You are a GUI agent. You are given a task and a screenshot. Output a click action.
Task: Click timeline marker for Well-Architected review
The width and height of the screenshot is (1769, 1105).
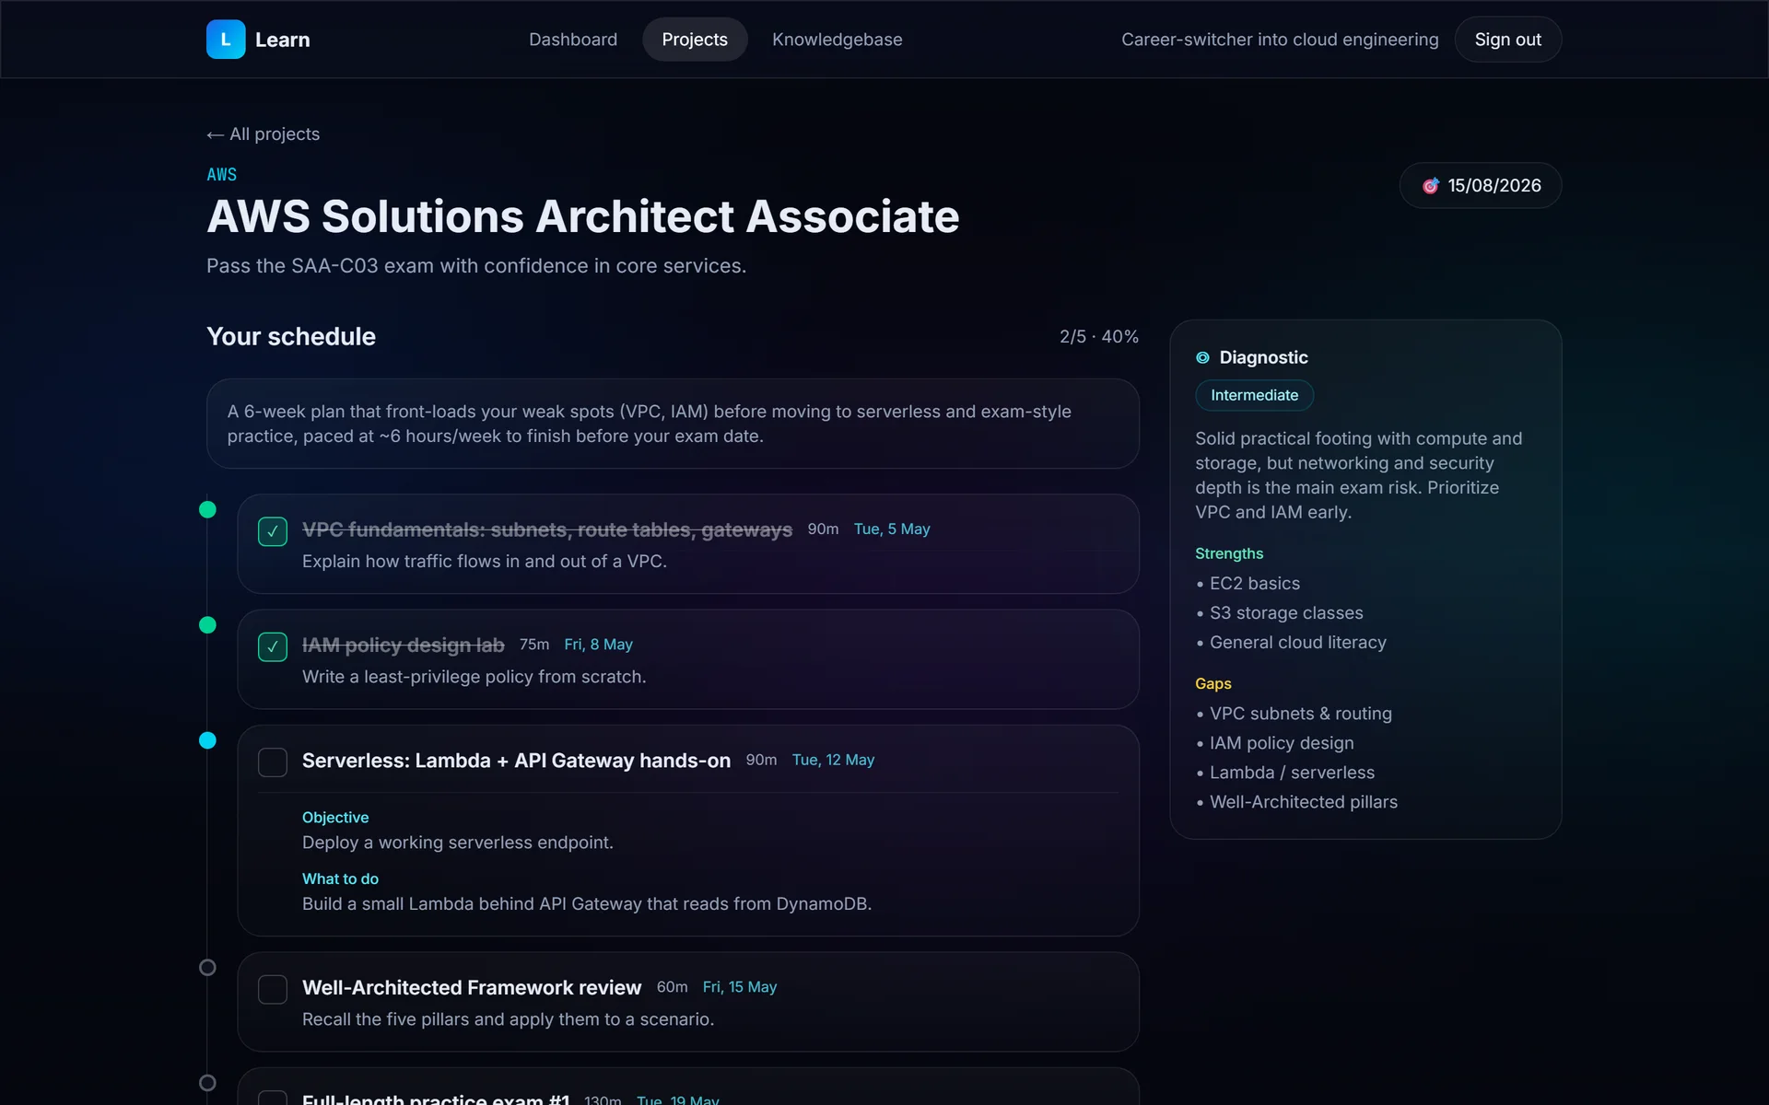pyautogui.click(x=208, y=968)
